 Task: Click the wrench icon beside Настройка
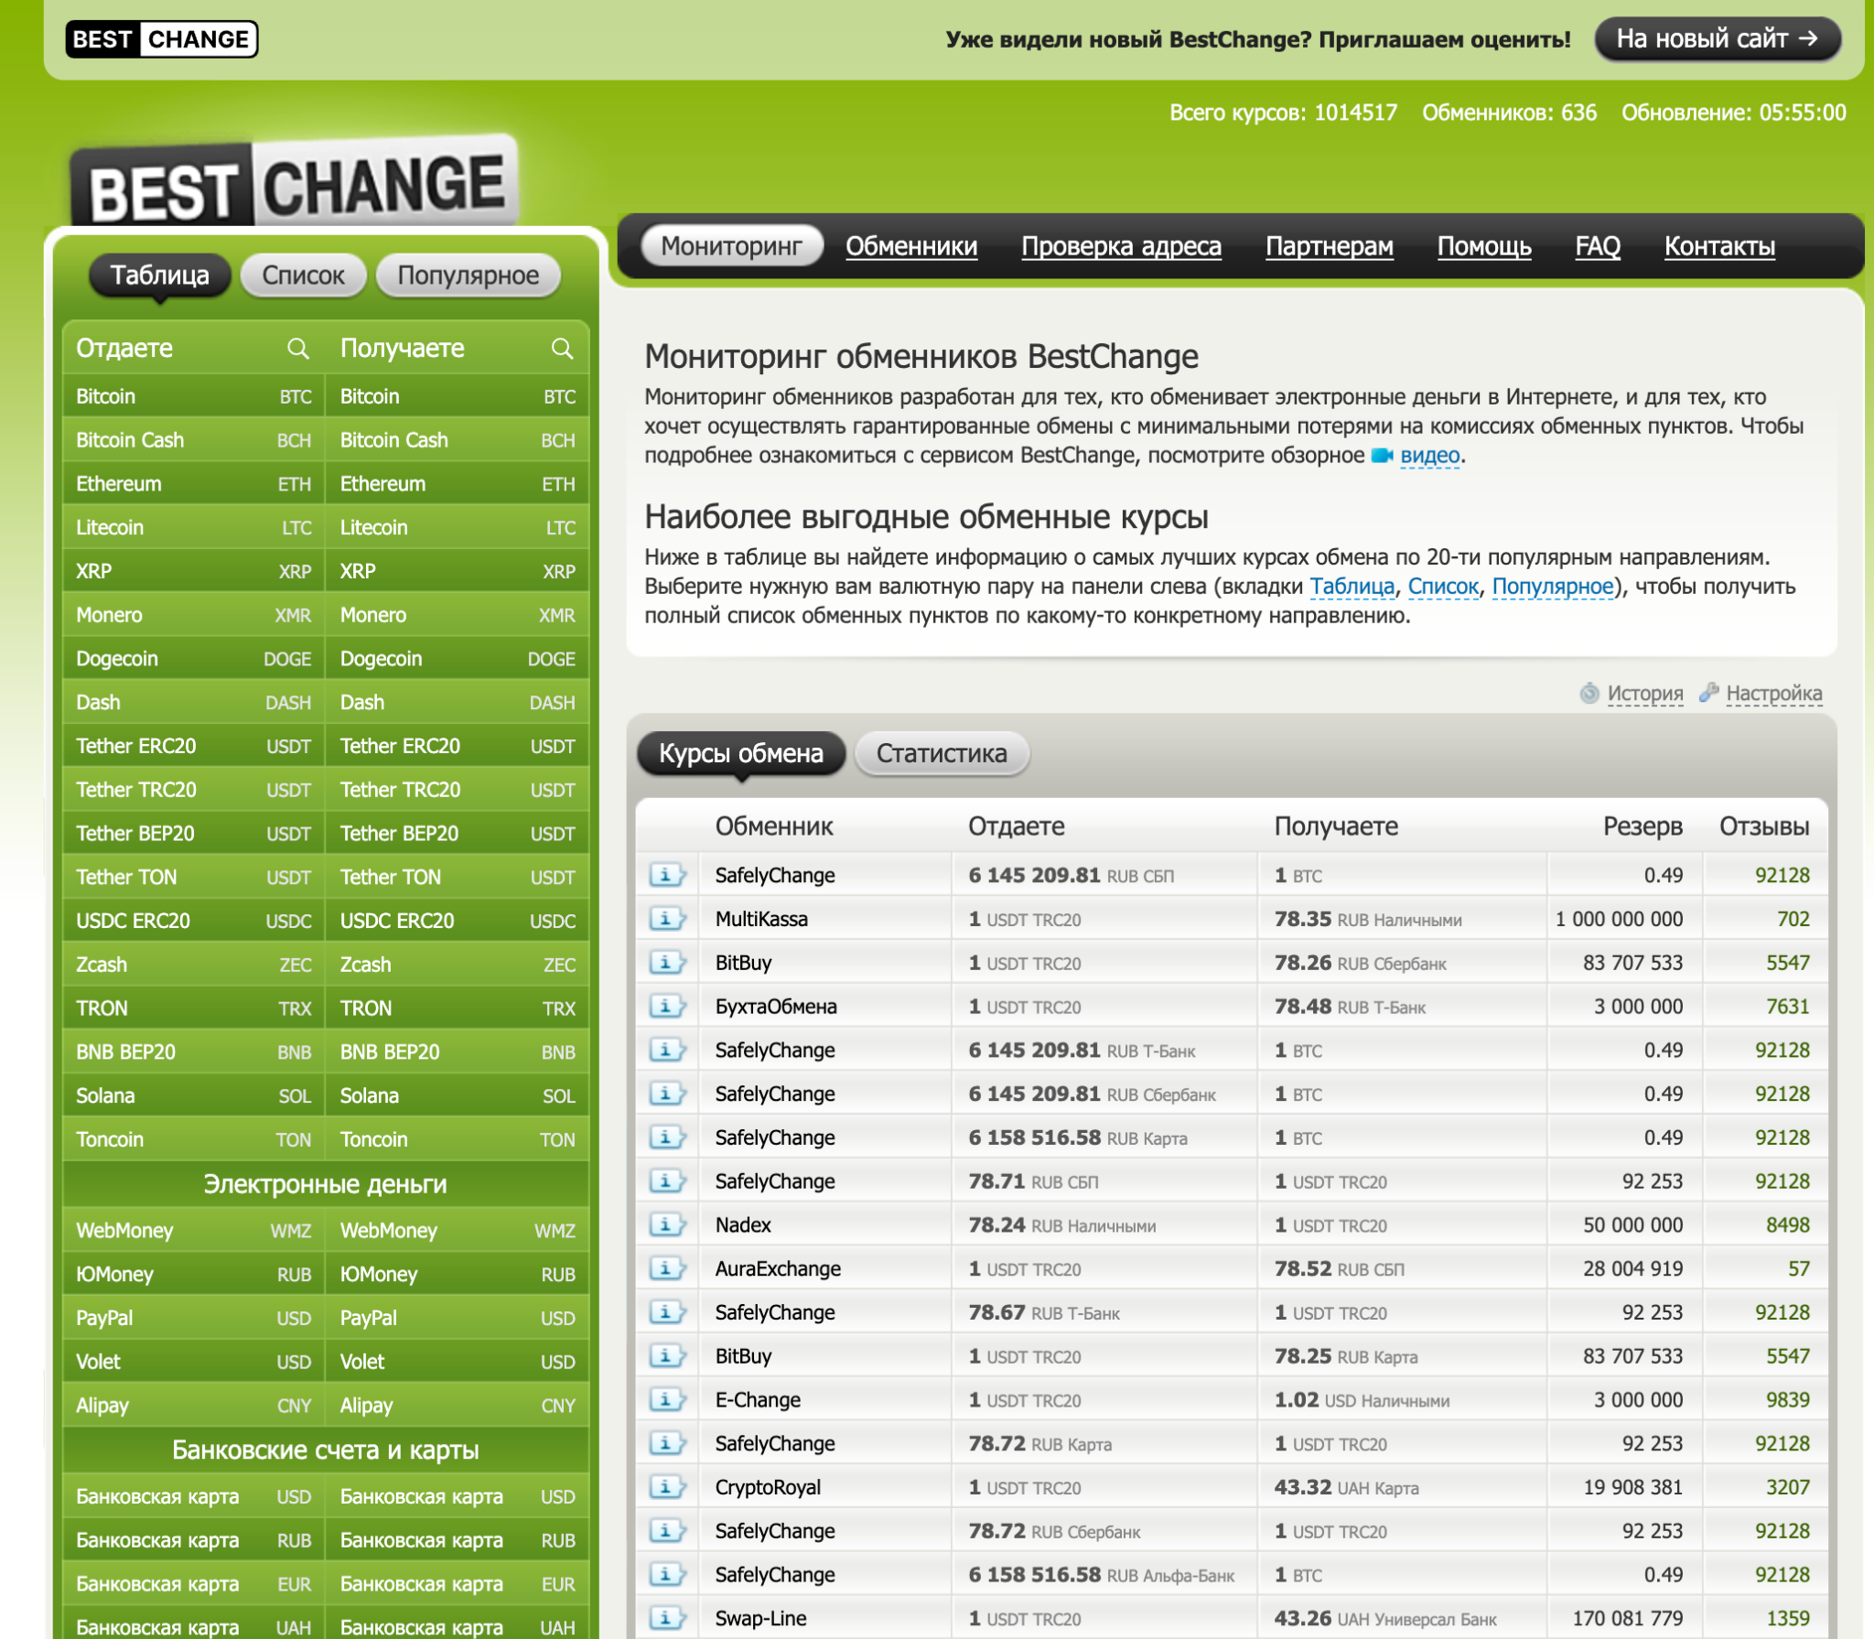pos(1708,693)
